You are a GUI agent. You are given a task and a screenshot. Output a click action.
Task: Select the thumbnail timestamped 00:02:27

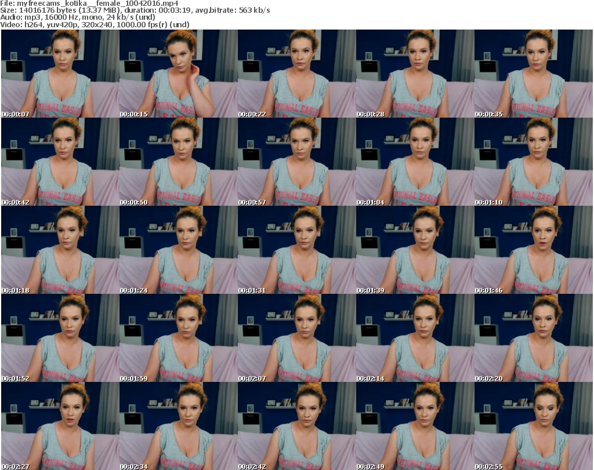click(60, 426)
